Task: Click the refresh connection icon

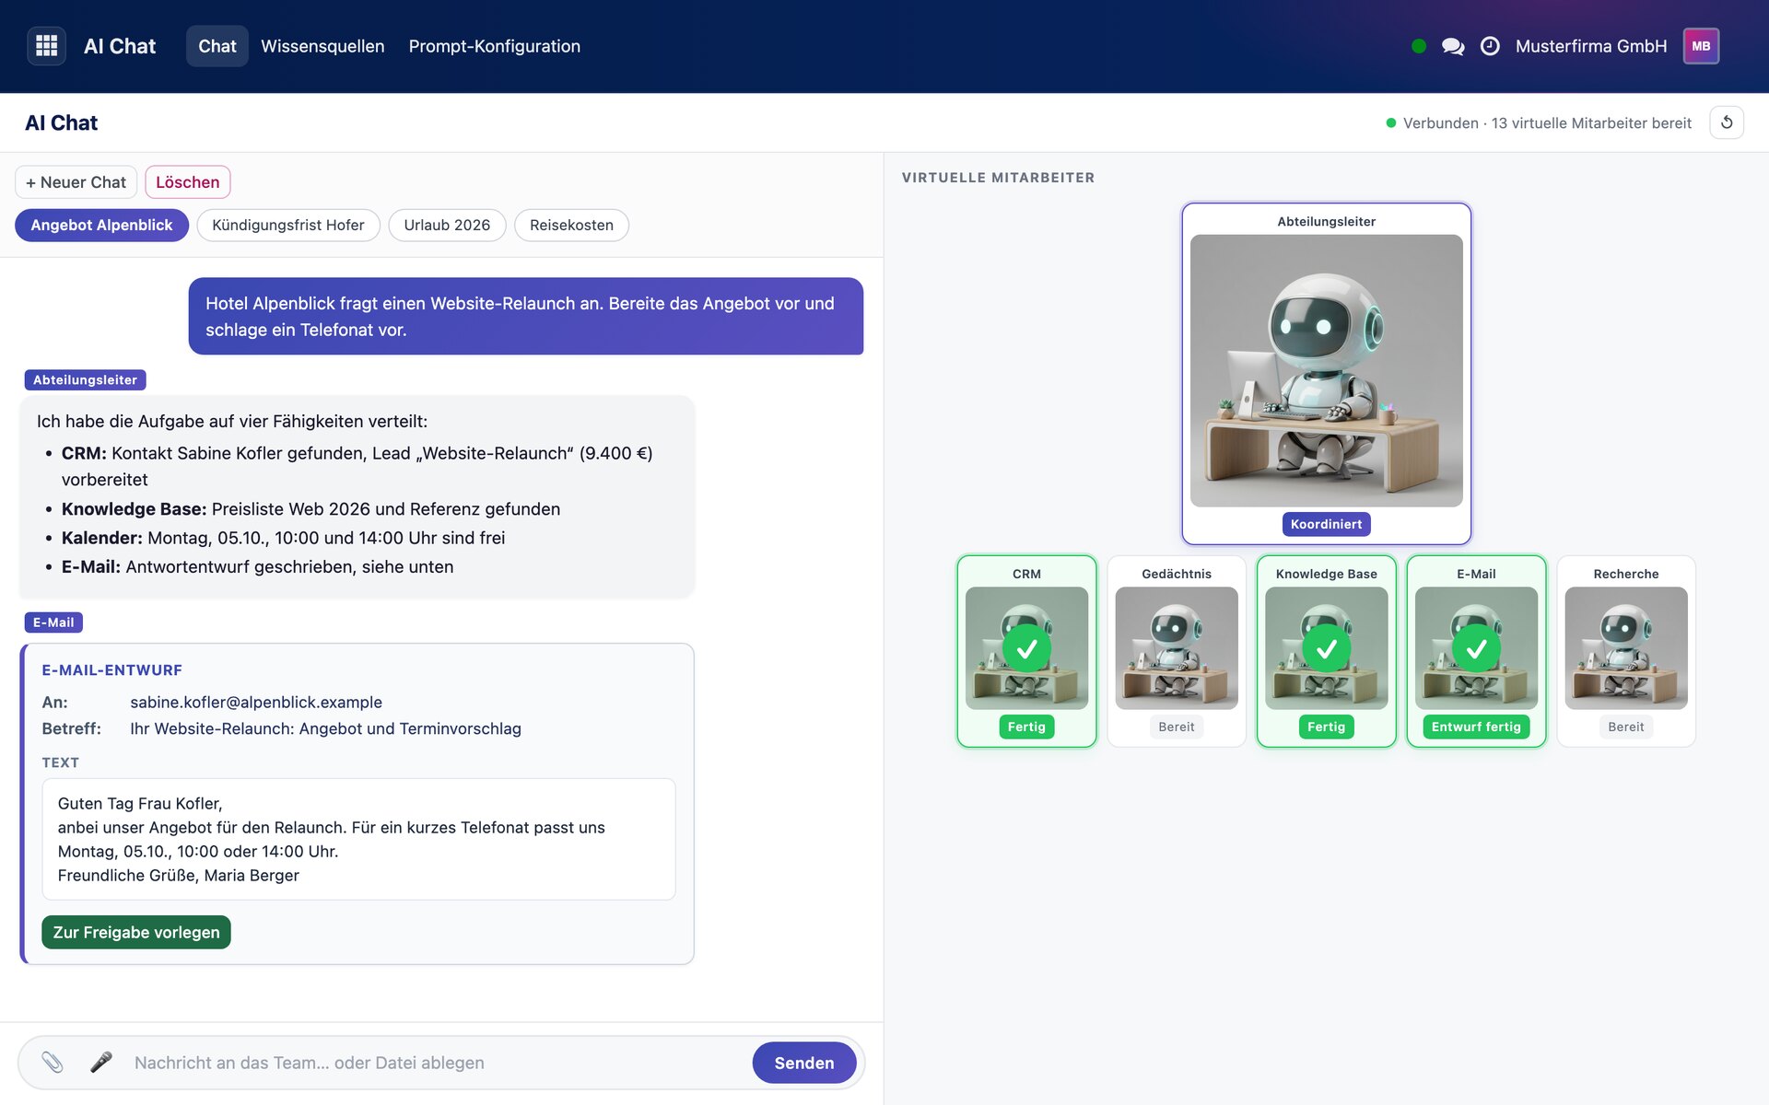Action: coord(1727,122)
